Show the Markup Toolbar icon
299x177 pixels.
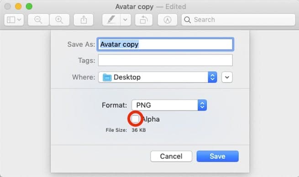point(168,20)
